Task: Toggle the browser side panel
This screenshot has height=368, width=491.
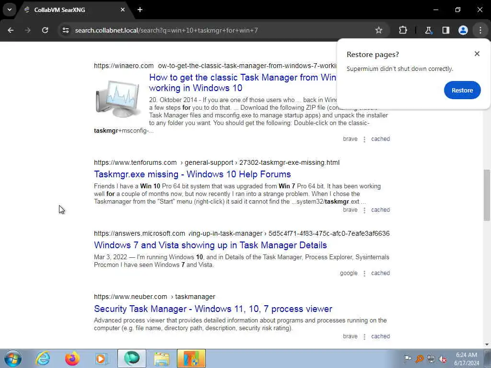Action: (x=445, y=30)
